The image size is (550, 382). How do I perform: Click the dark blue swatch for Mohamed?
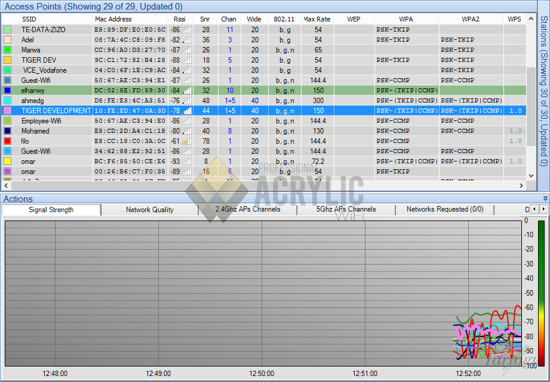coord(7,131)
